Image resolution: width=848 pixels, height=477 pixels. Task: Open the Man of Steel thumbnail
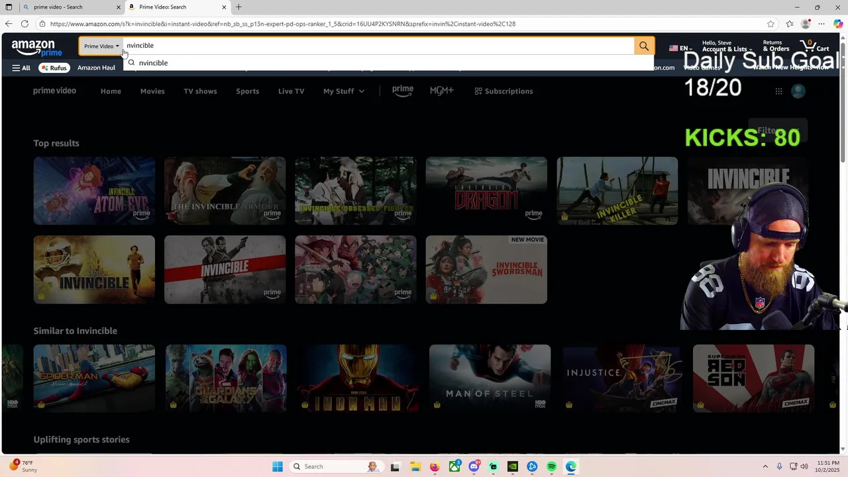click(x=490, y=378)
